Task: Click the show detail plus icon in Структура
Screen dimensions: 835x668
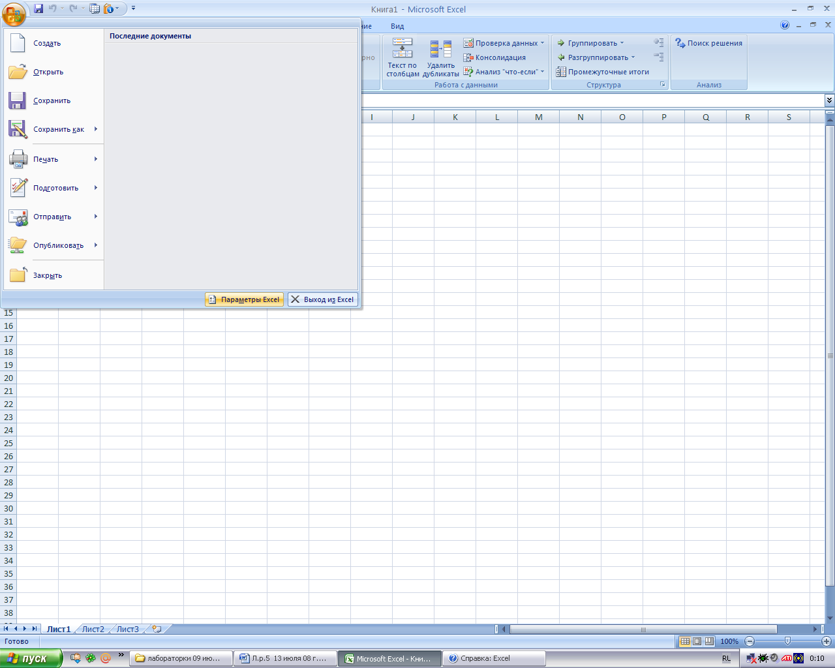Action: [x=659, y=42]
